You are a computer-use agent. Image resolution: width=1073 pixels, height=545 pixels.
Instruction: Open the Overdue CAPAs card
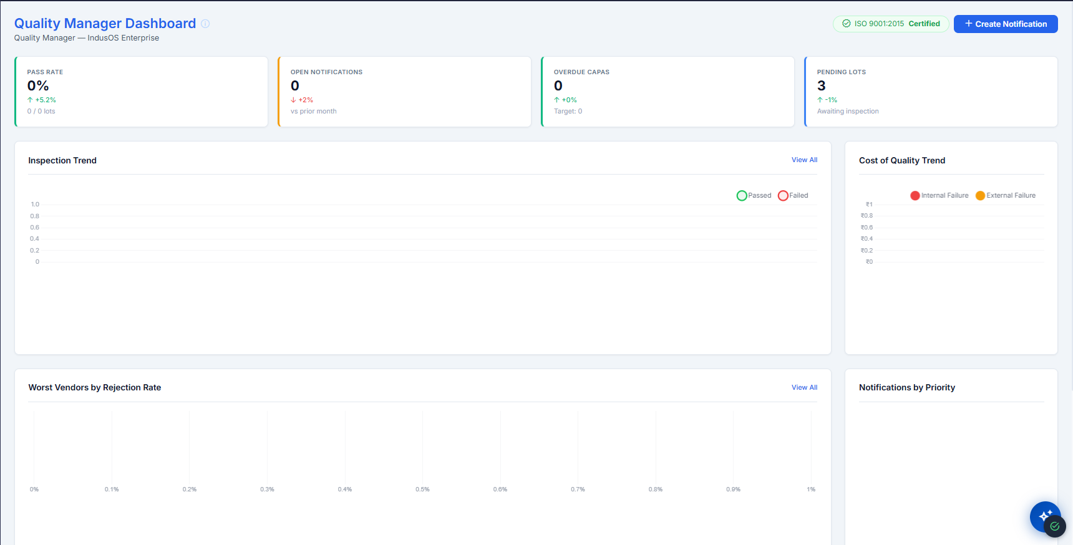[x=668, y=92]
